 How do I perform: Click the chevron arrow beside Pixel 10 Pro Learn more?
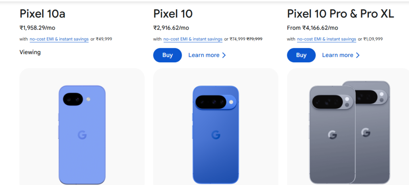point(358,55)
